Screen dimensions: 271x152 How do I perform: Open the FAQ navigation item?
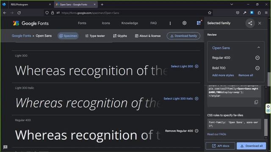(153, 23)
